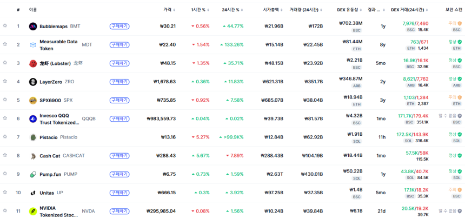Viewport: 465px width, 218px height.
Task: Click the red Lobster token icon
Action: [33, 63]
